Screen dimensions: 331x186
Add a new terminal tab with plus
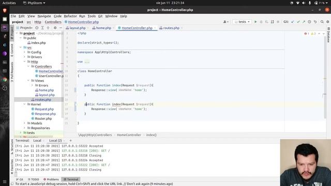click(71, 141)
